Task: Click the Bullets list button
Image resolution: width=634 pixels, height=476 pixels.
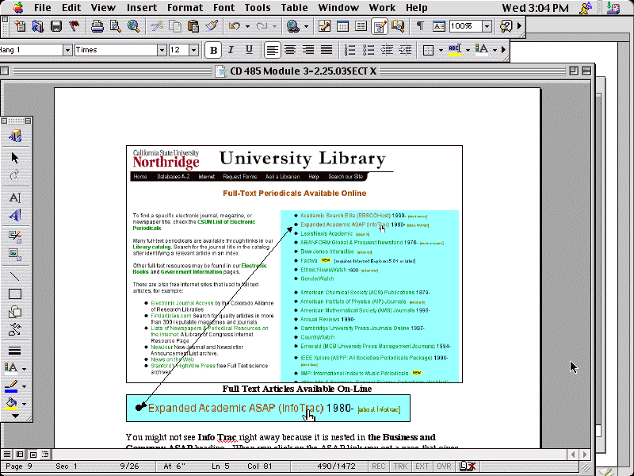Action: [368, 50]
